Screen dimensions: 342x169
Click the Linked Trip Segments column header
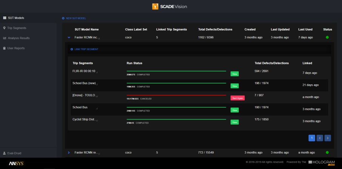tap(172, 29)
